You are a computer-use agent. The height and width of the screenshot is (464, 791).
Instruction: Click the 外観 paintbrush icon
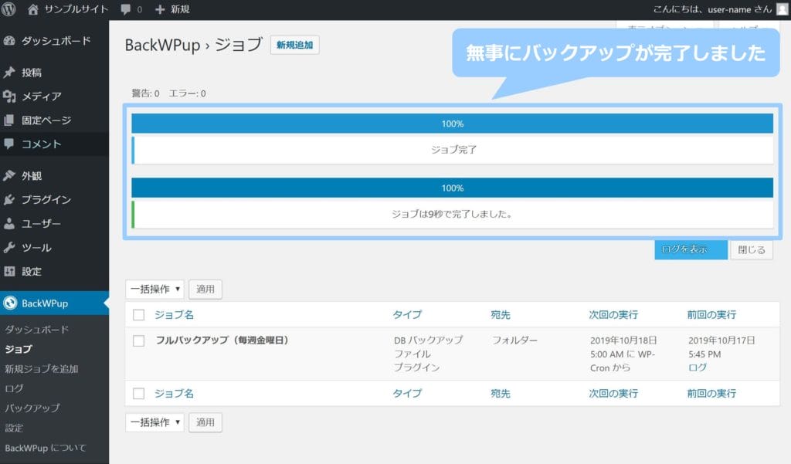[x=9, y=175]
